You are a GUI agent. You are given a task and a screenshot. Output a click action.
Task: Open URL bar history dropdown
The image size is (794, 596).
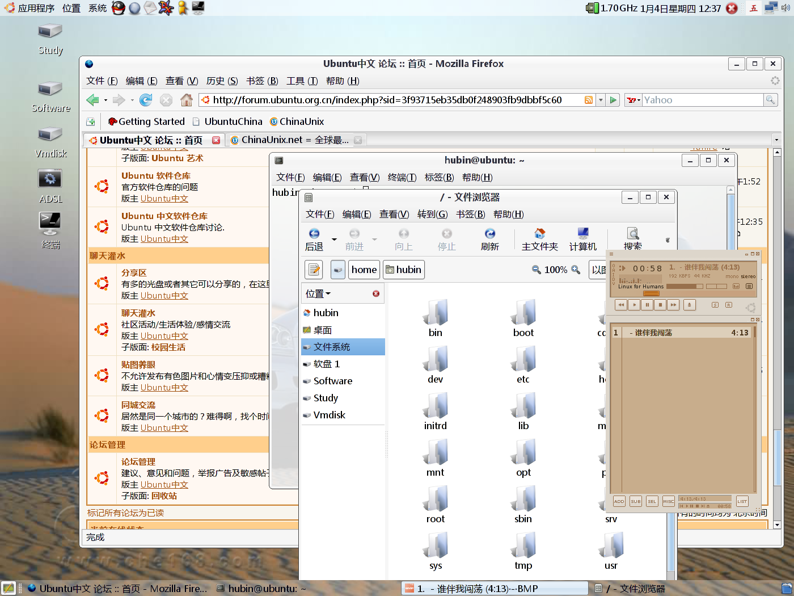[601, 100]
